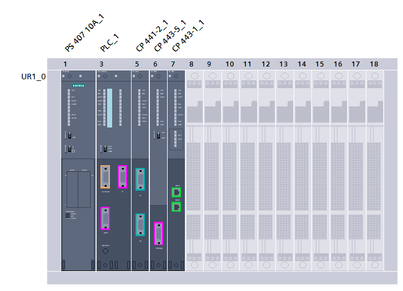Select empty rack slot 13
Screen dimensions: 403x291
point(285,171)
